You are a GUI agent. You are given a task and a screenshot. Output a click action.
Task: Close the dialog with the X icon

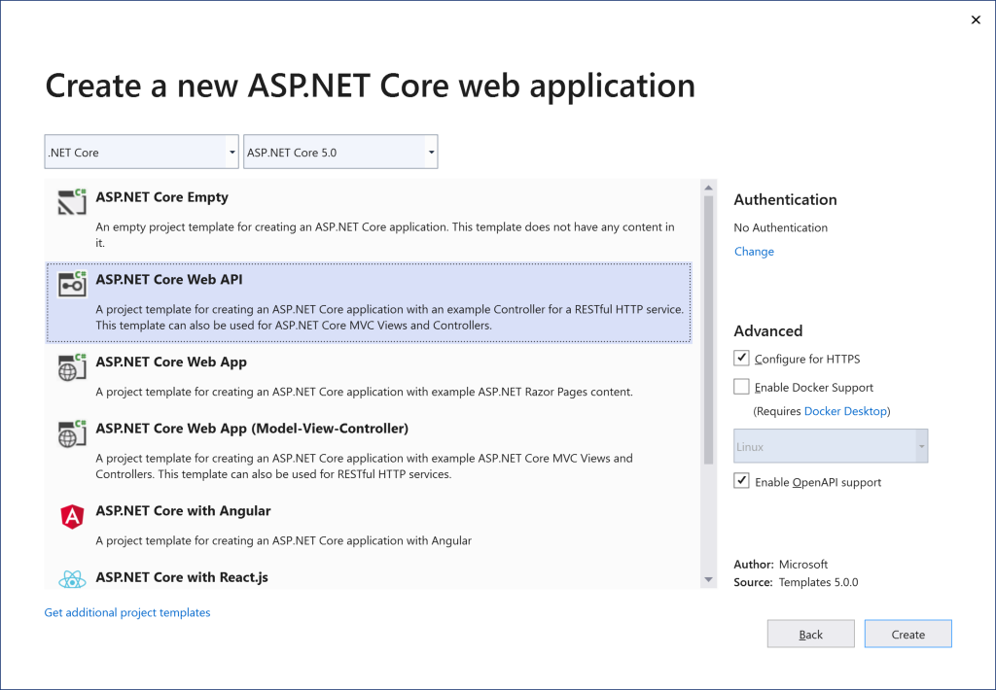[x=976, y=19]
